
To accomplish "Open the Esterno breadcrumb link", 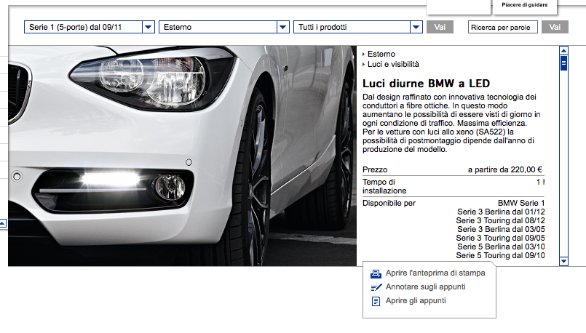I will pyautogui.click(x=381, y=55).
